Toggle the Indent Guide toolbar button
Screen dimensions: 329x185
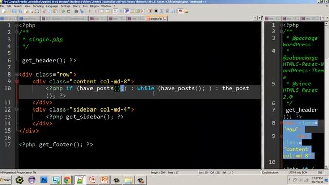click(127, 11)
